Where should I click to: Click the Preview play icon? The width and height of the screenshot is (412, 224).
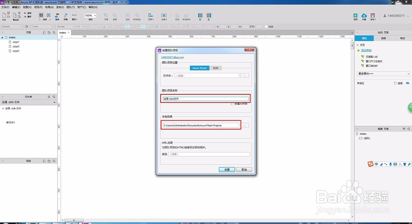point(356,16)
